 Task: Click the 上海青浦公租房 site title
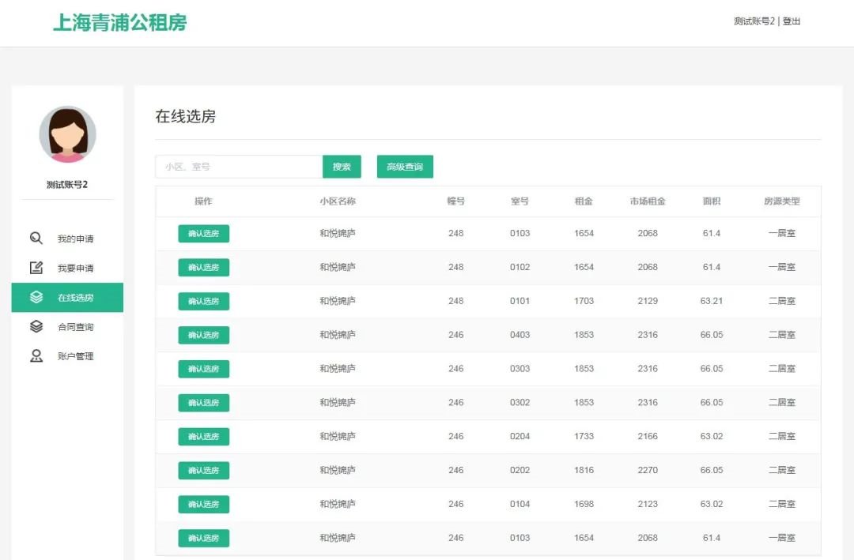click(x=120, y=23)
